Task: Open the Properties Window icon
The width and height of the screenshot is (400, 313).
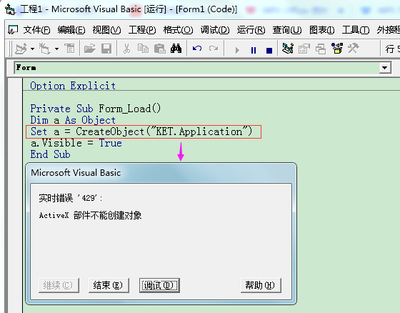Action: click(x=304, y=49)
